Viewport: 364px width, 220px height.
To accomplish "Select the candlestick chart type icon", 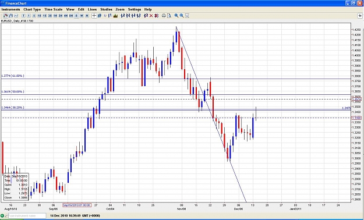I will 5,16.
